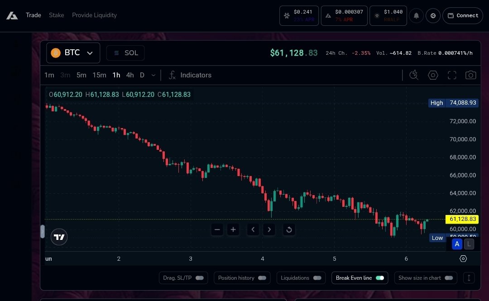Open the Trade page
The image size is (489, 301).
(x=34, y=15)
